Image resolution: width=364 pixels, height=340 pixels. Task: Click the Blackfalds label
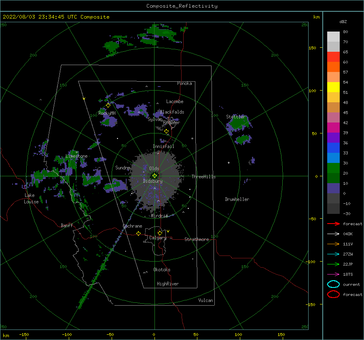coord(172,112)
